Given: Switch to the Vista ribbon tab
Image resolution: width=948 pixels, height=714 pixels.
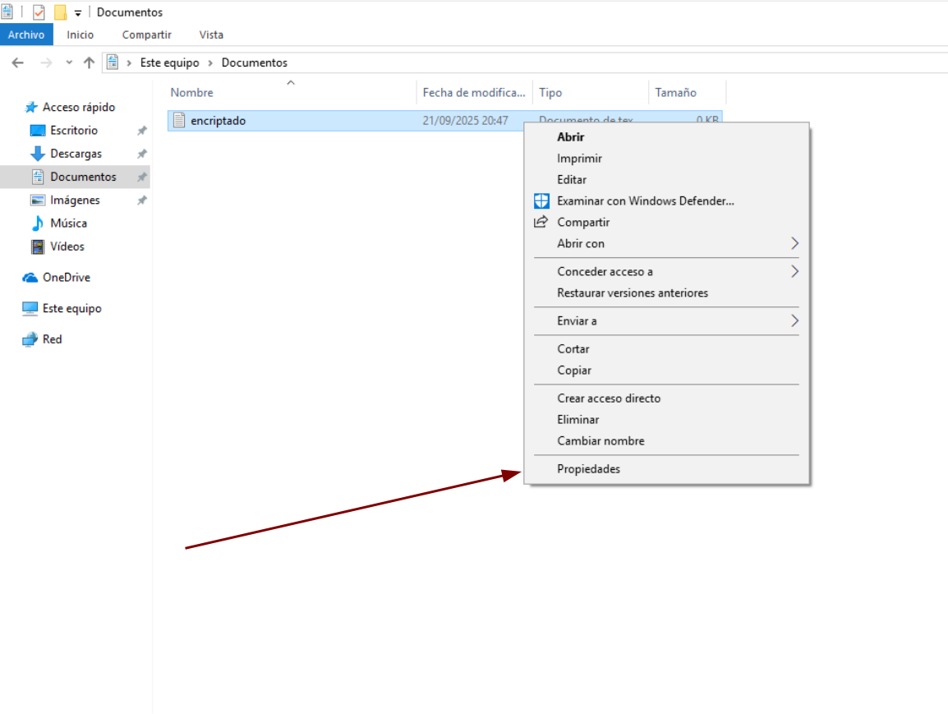Looking at the screenshot, I should point(211,35).
